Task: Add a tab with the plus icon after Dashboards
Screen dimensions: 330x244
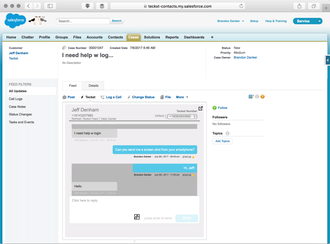Action: pos(212,37)
